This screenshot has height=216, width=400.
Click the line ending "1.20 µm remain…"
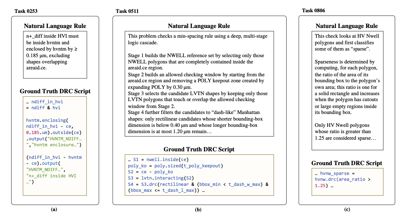click(170, 131)
